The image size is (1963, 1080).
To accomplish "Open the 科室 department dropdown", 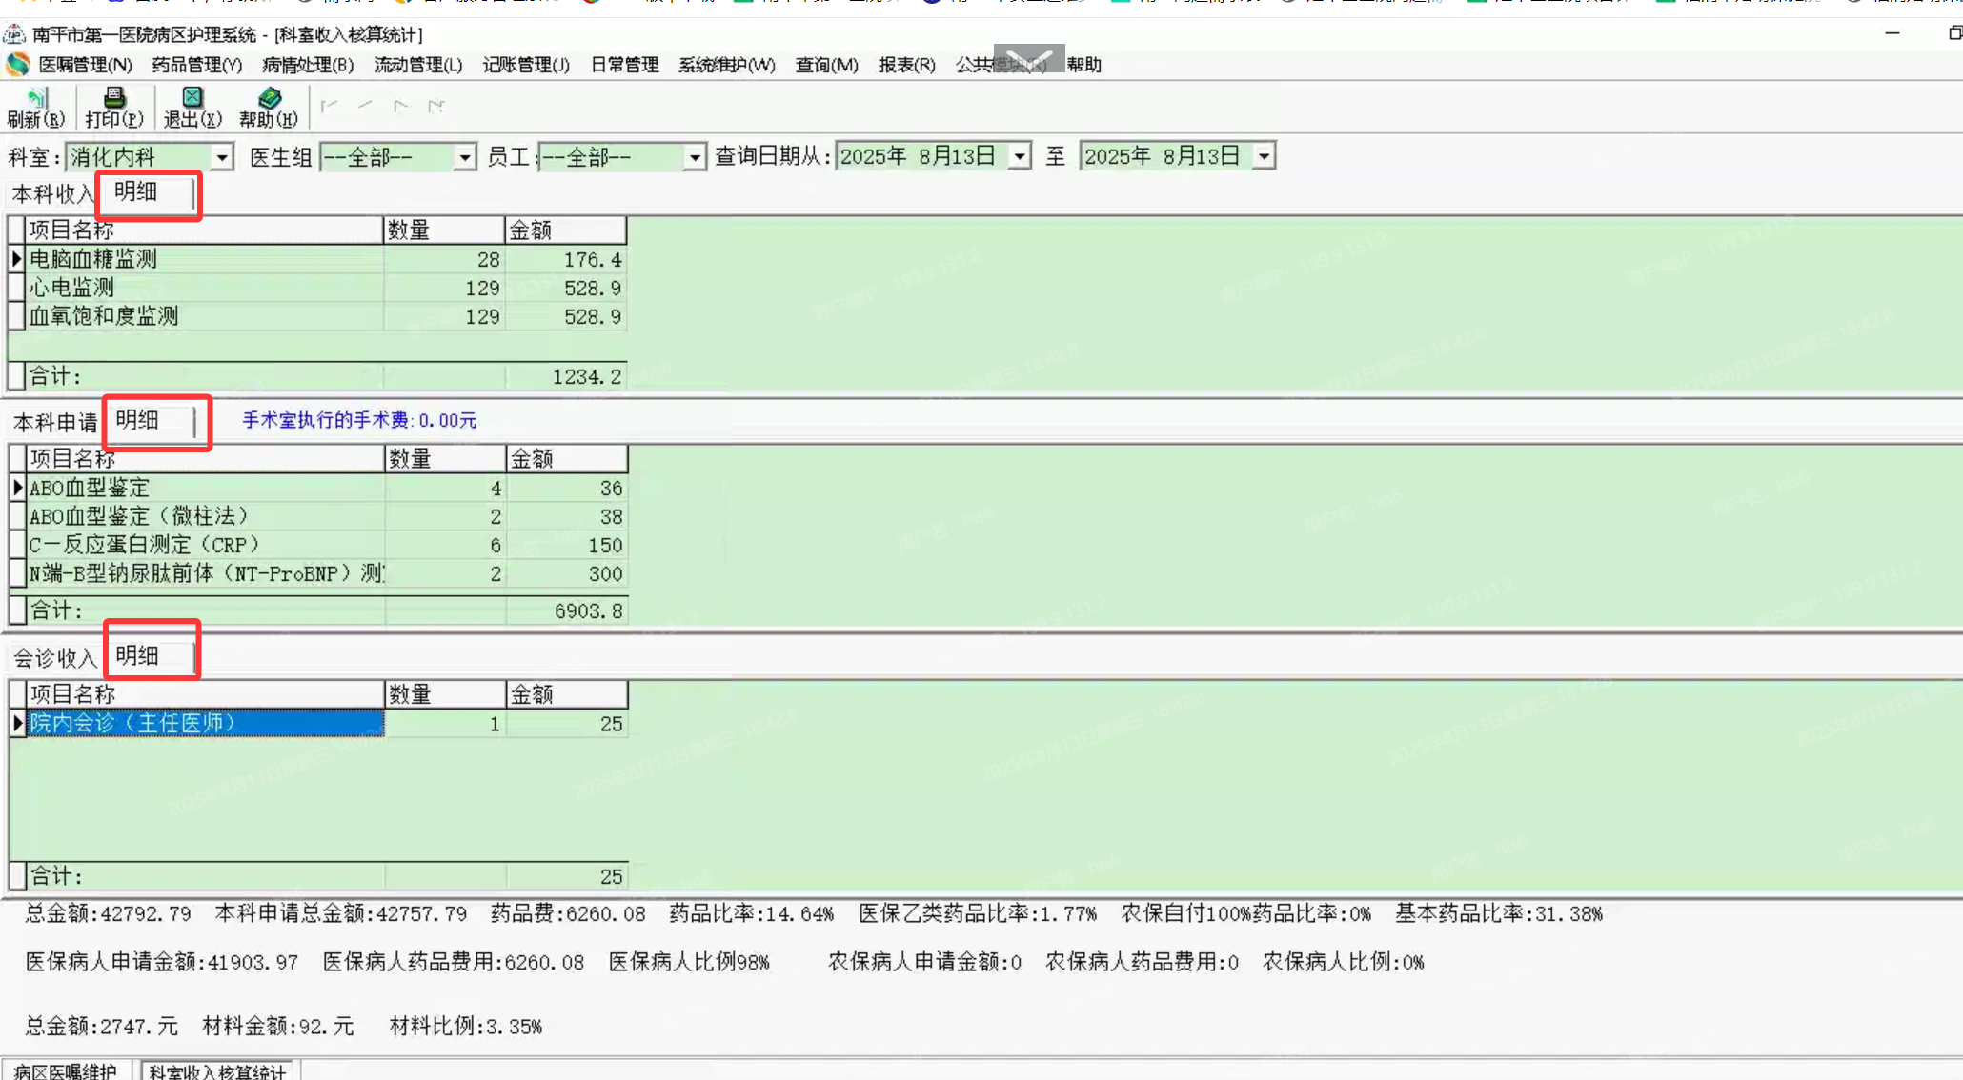I will click(x=222, y=157).
